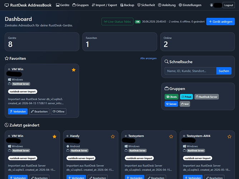Image resolution: width=239 pixels, height=179 pixels.
Task: Click the user profile icon
Action: [x=211, y=5]
